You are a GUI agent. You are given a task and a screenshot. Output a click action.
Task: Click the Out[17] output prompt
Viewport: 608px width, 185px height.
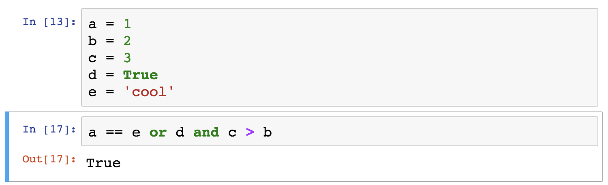coord(49,159)
